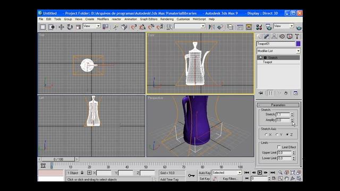Click the Zoom magnifier navigation icon
The image size is (340, 191).
[x=280, y=172]
